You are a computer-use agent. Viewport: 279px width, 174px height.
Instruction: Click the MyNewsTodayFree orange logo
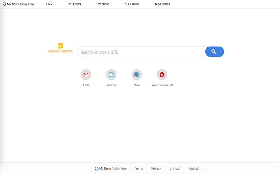click(x=60, y=48)
